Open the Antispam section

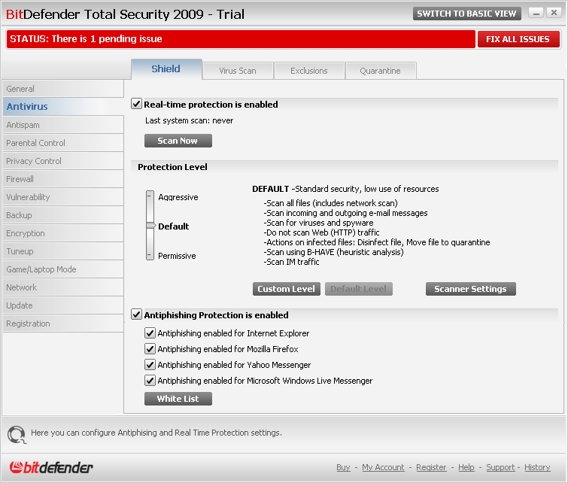tap(63, 125)
